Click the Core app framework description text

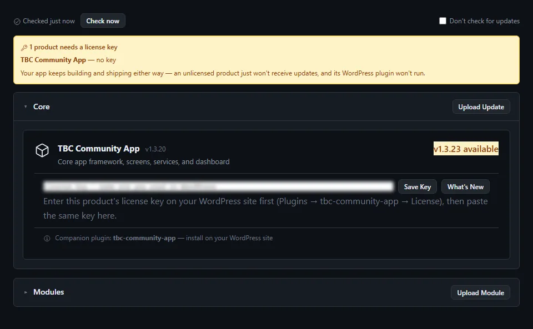click(143, 161)
